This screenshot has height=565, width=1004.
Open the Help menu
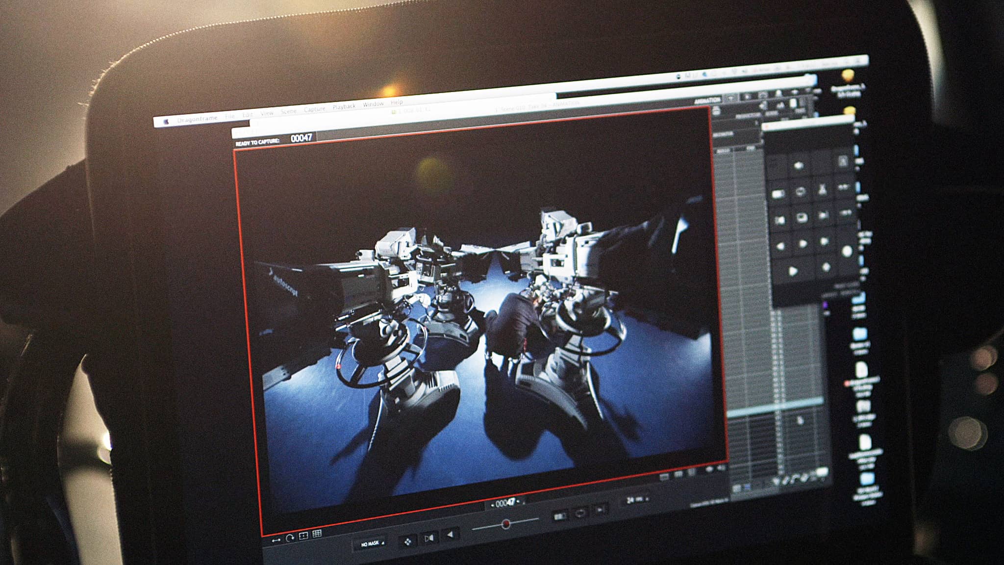pyautogui.click(x=397, y=102)
